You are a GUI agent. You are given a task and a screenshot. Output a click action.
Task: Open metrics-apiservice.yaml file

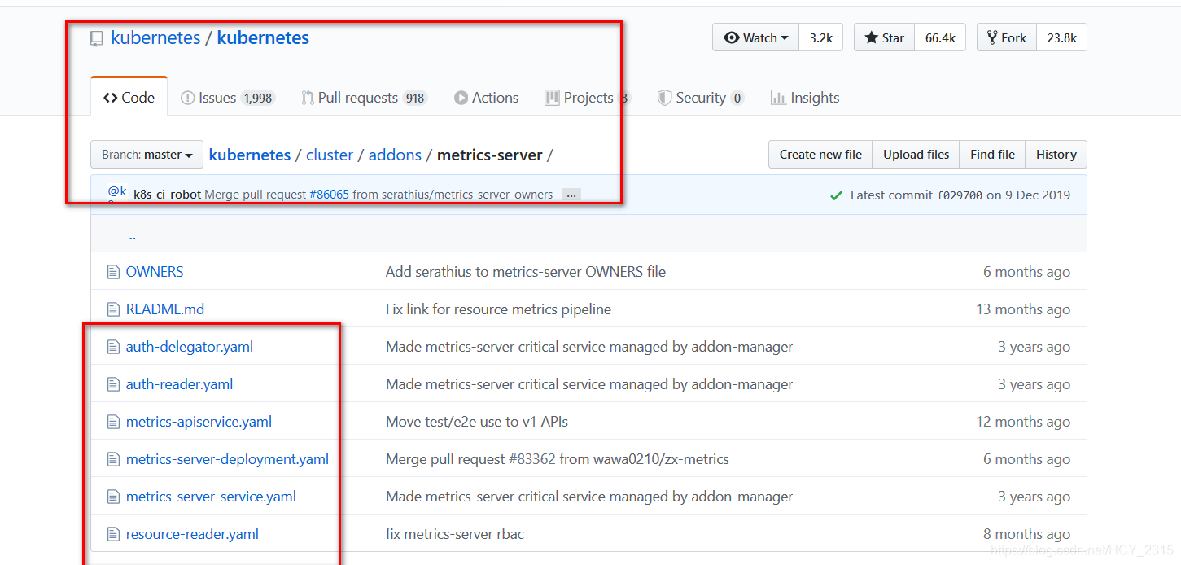[199, 422]
